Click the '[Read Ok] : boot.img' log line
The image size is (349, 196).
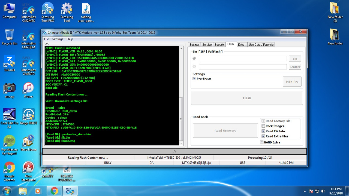(x=60, y=141)
